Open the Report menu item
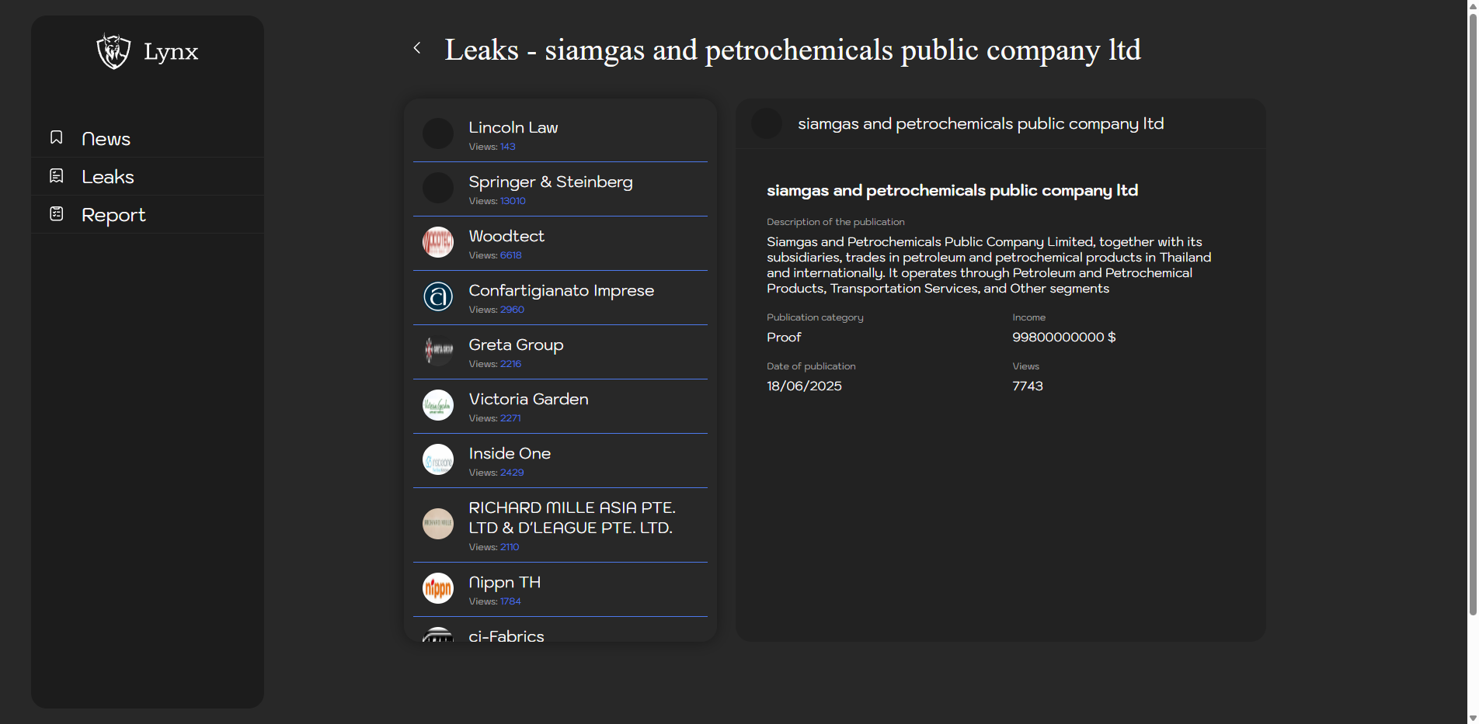 click(113, 215)
